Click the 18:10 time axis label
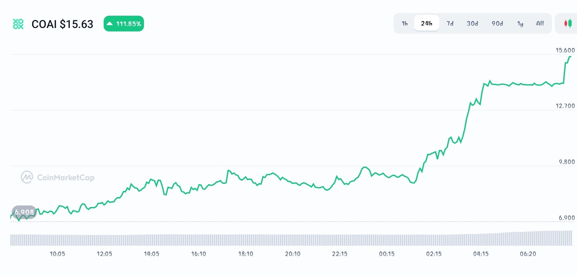 pos(246,254)
